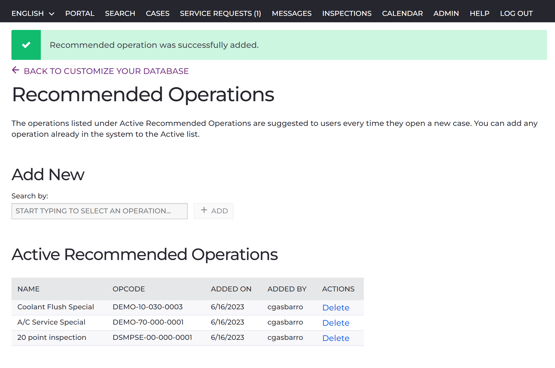Click opcode DSMPSE-00-000-0001
The width and height of the screenshot is (555, 368).
click(152, 337)
